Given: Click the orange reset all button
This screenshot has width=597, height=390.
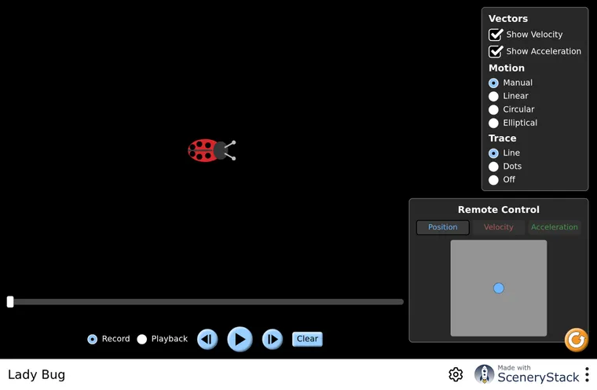Looking at the screenshot, I should [x=576, y=340].
